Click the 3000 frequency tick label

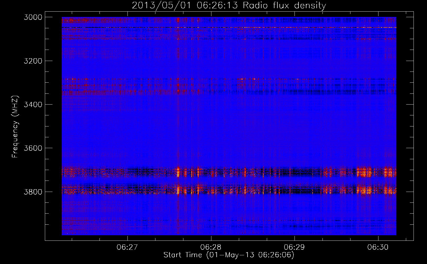33,17
